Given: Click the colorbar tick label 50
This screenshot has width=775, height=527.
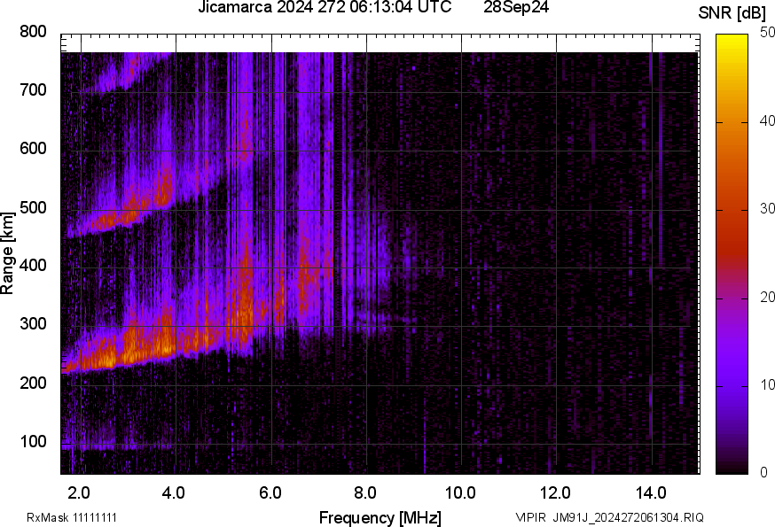Looking at the screenshot, I should pos(766,33).
